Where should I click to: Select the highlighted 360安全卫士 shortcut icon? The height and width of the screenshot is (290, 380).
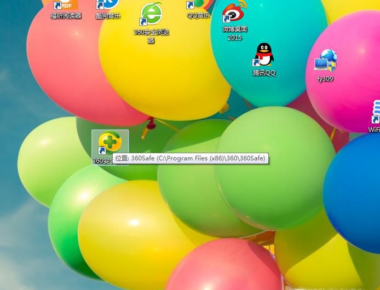(x=110, y=143)
